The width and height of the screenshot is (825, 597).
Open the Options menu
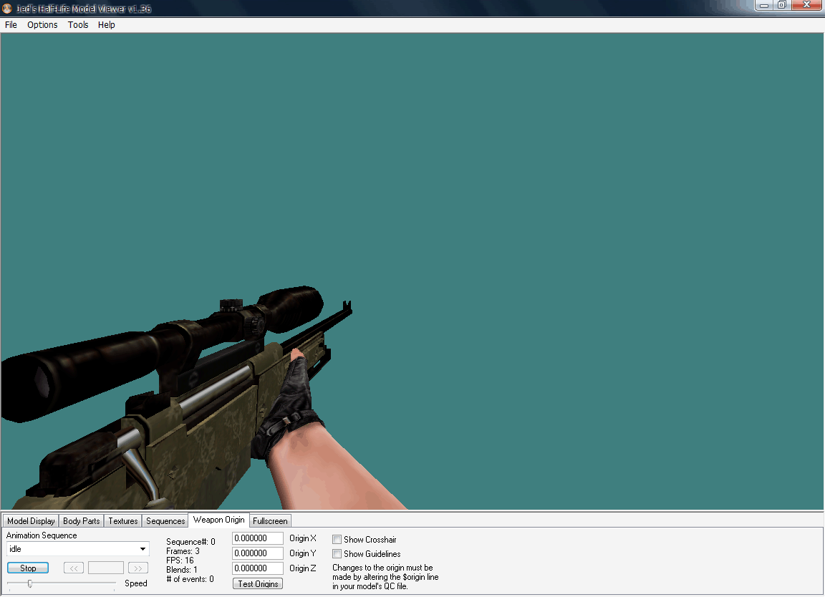point(42,25)
